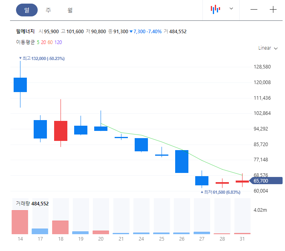The width and height of the screenshot is (285, 251).
Task: Select the blue candle on date 24
Action: [x=141, y=145]
